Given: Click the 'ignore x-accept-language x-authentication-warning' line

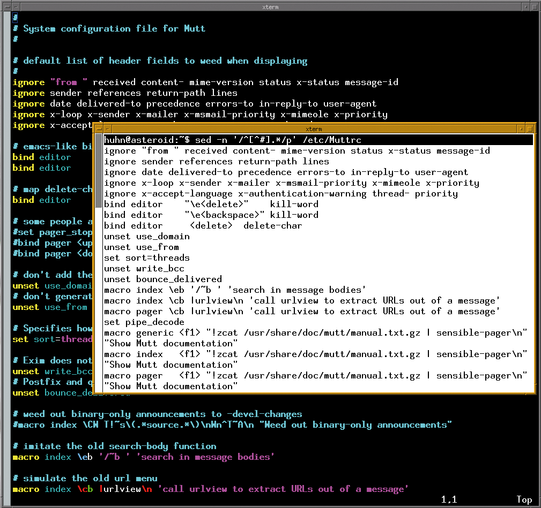Looking at the screenshot, I should click(x=281, y=194).
